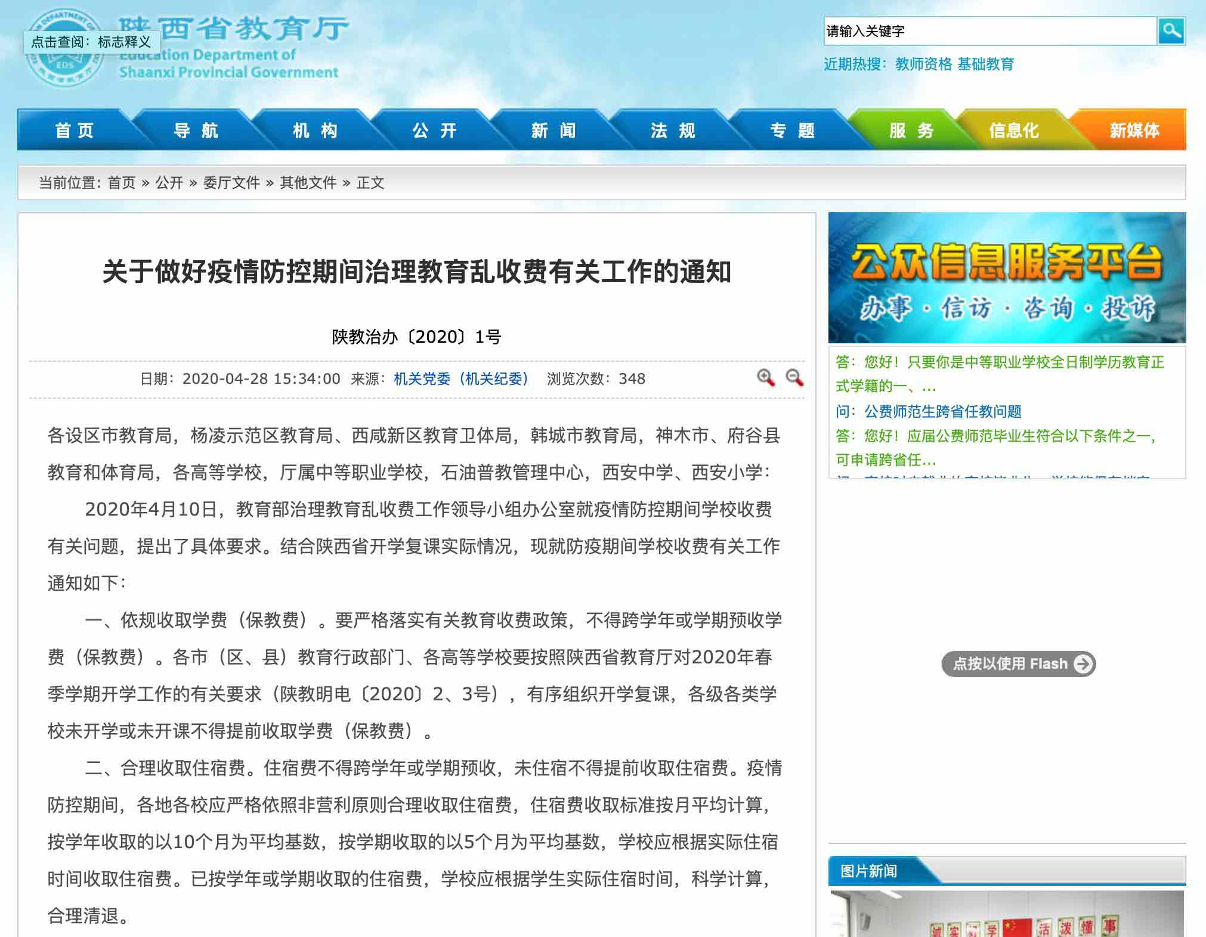Open the 信息化 navigation tab

click(1013, 131)
